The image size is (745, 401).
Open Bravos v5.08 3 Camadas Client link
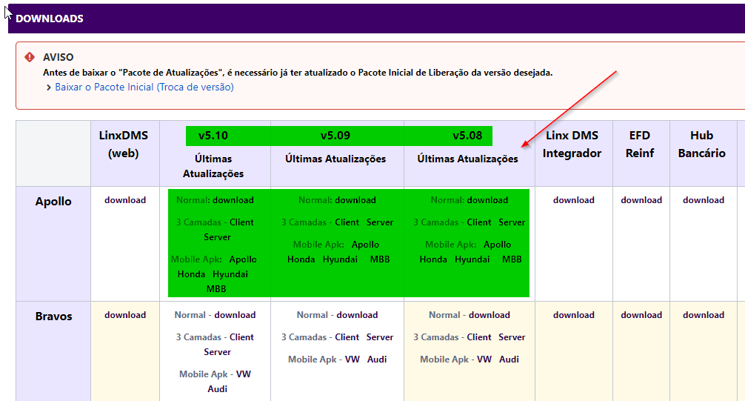coord(479,337)
